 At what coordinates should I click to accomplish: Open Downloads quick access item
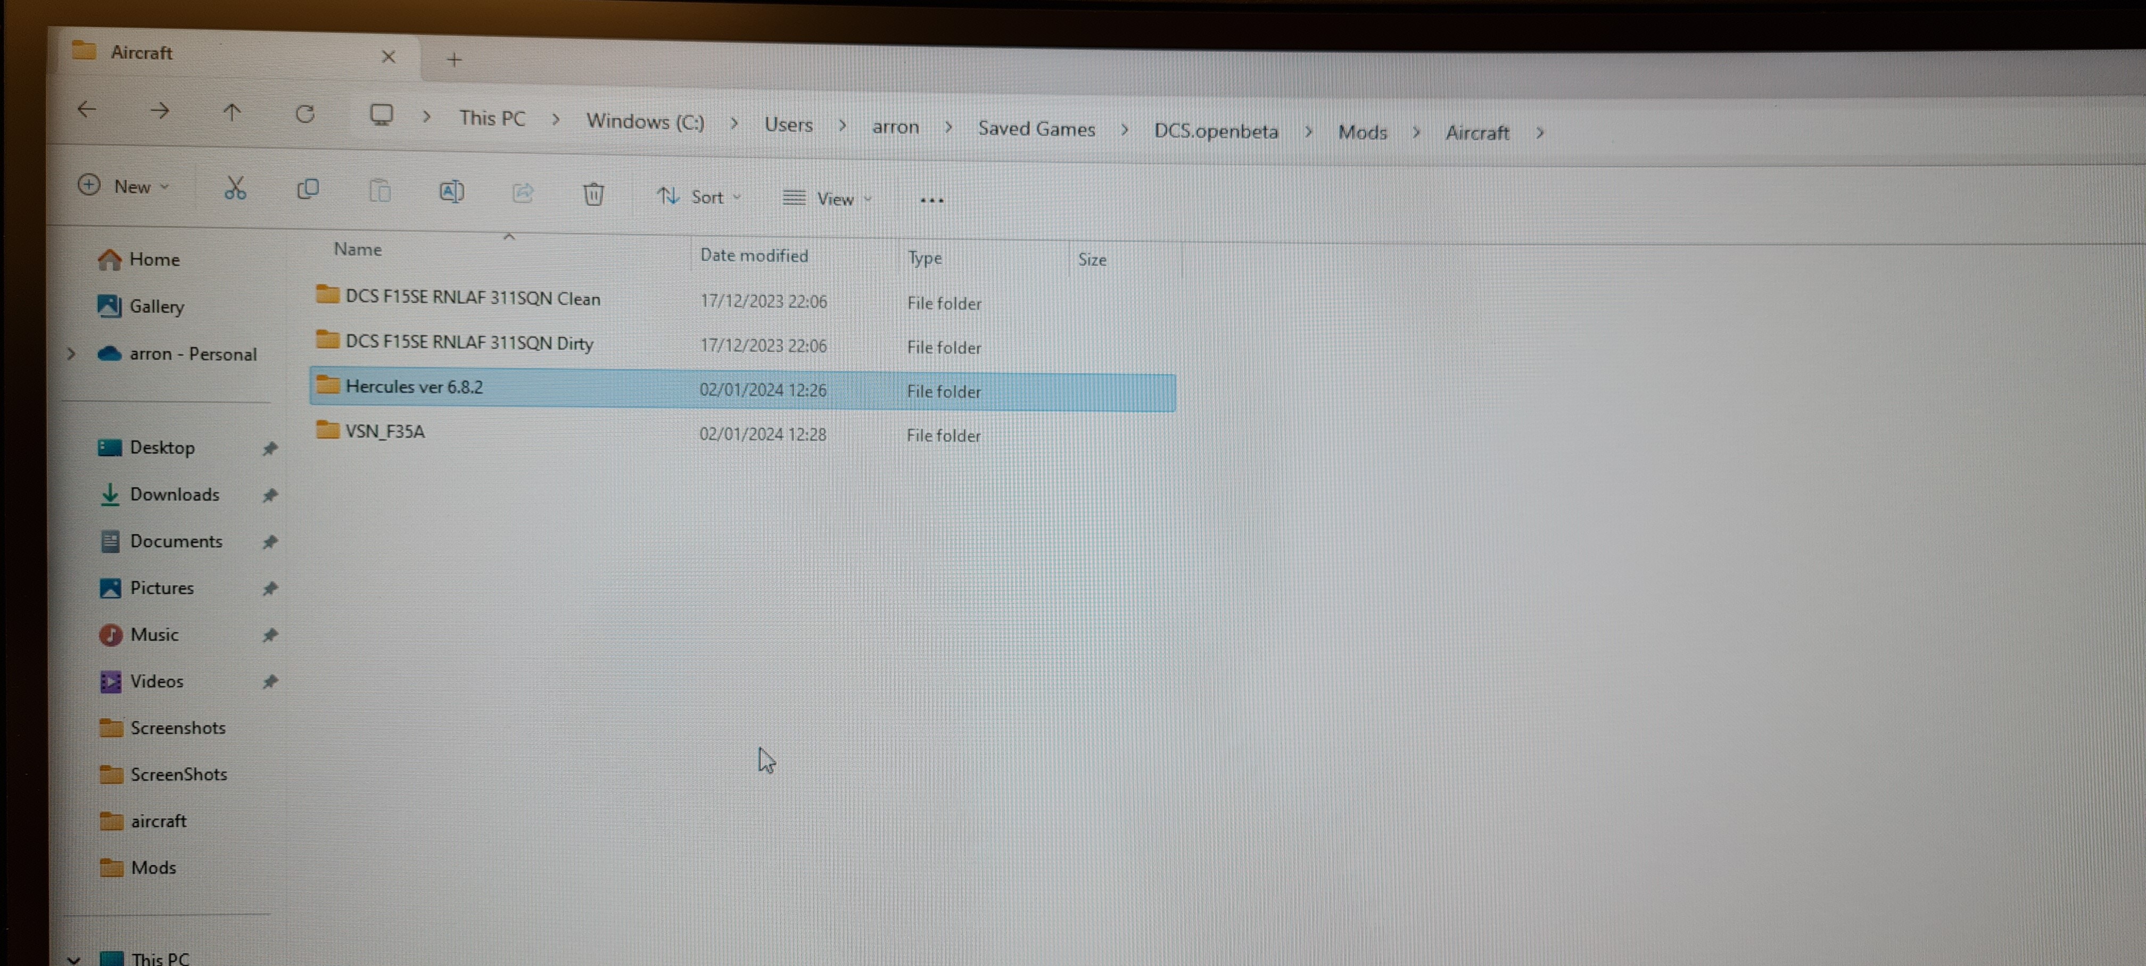pyautogui.click(x=159, y=494)
